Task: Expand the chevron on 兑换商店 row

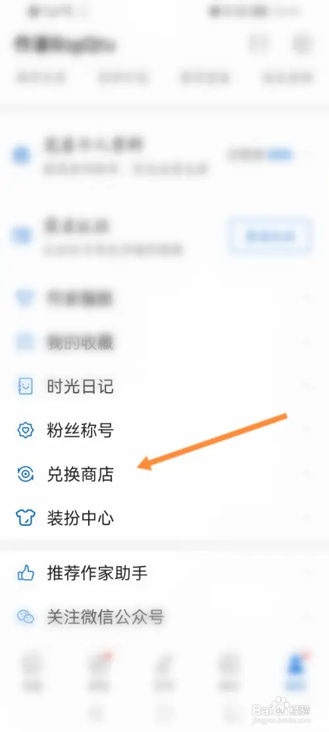Action: pyautogui.click(x=307, y=474)
